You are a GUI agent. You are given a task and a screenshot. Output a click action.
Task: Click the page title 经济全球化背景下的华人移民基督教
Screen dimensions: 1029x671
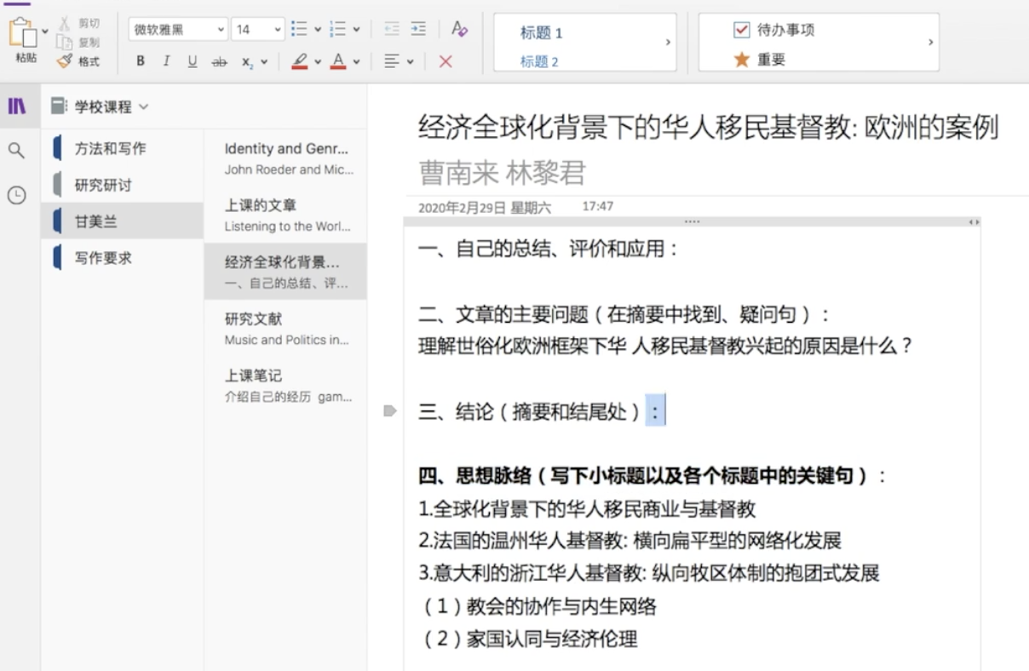coord(708,128)
